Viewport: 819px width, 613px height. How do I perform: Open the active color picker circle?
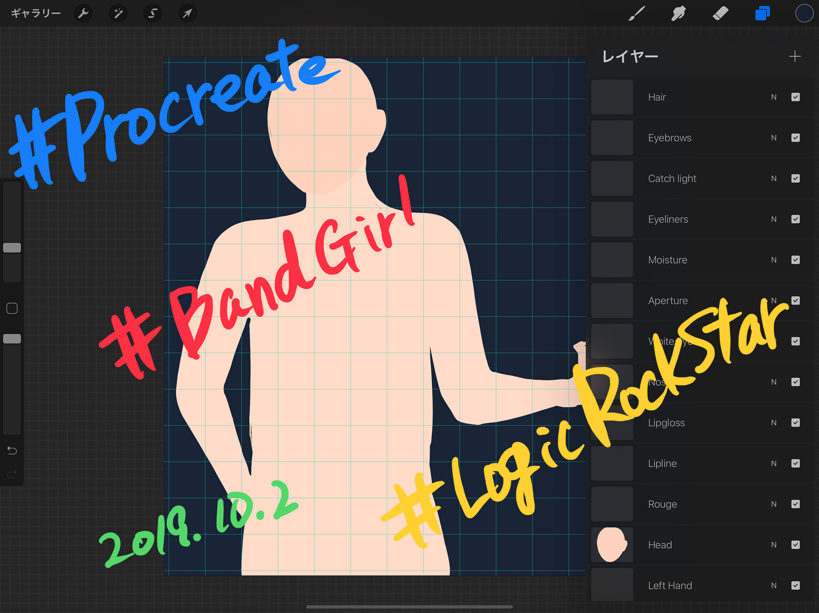(x=804, y=13)
